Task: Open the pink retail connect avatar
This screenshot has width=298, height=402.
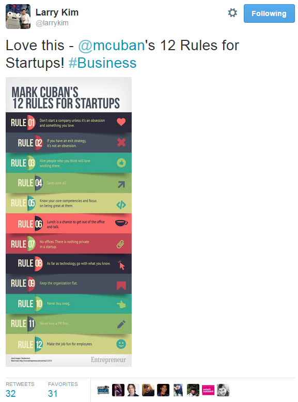Action: (208, 390)
